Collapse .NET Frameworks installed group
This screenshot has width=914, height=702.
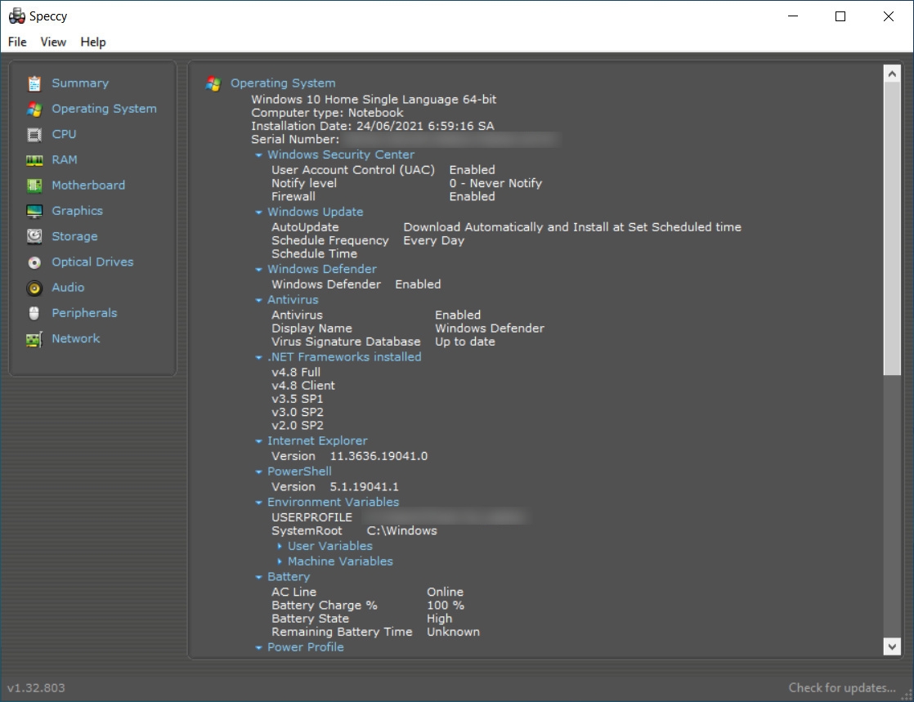[x=258, y=357]
